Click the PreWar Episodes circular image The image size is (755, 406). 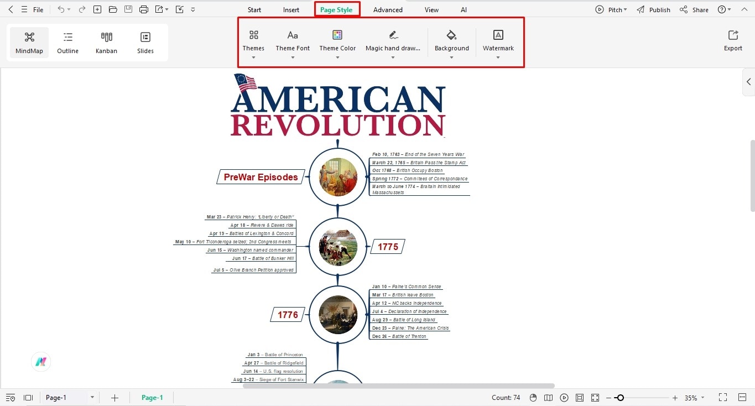tap(338, 177)
